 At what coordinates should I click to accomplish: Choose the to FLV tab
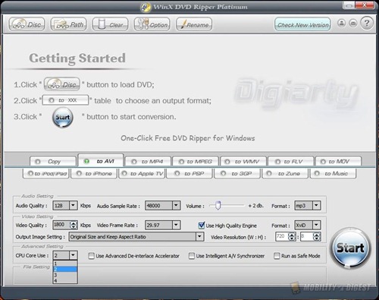(x=291, y=161)
